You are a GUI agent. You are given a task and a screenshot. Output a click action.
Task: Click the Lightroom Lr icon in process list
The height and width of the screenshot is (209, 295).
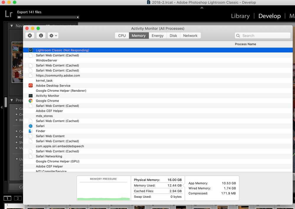click(30, 50)
